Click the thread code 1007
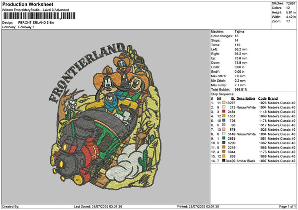The image size is (298, 210). [x=263, y=161]
